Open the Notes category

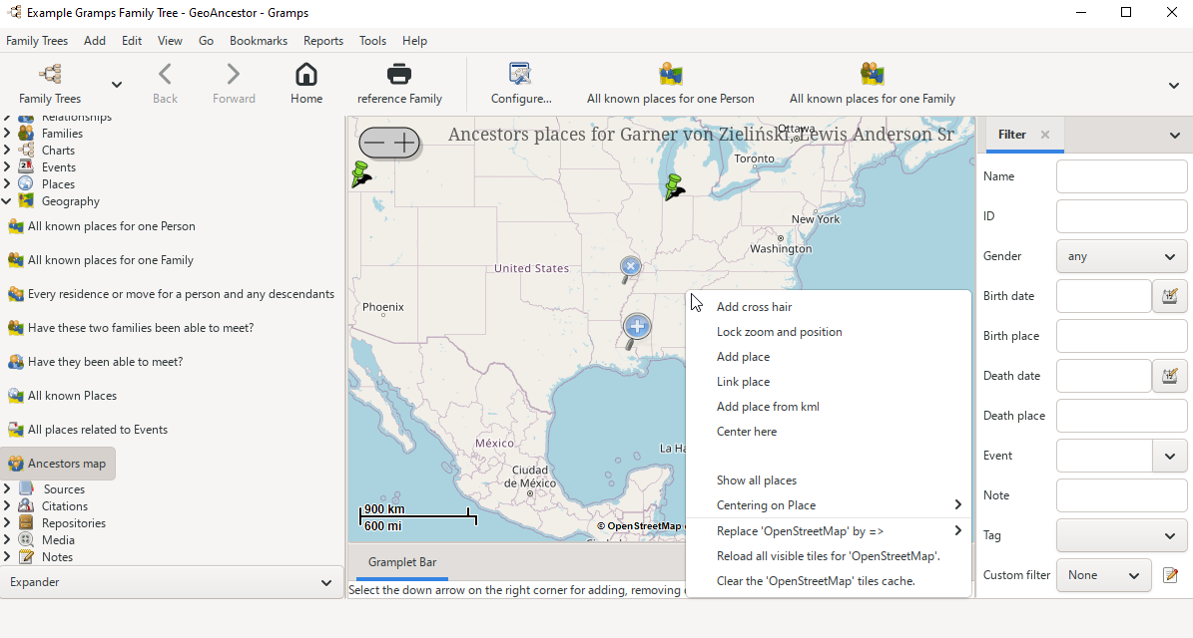coord(57,556)
